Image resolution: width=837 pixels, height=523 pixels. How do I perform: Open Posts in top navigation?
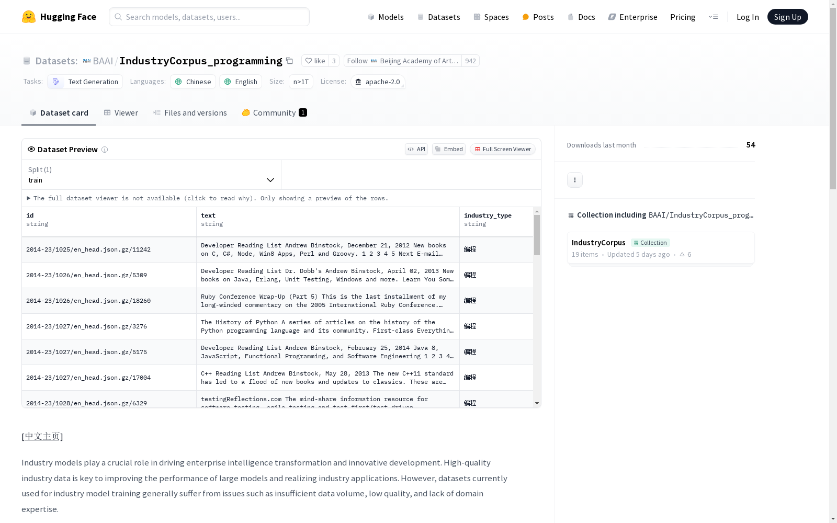538,17
